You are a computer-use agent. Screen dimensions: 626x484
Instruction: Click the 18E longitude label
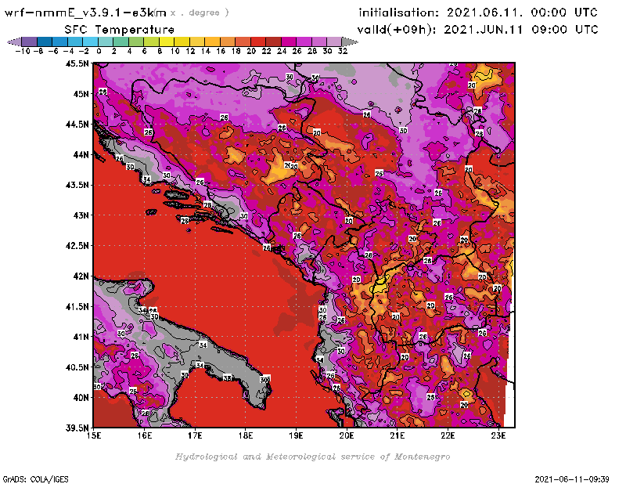click(x=246, y=435)
